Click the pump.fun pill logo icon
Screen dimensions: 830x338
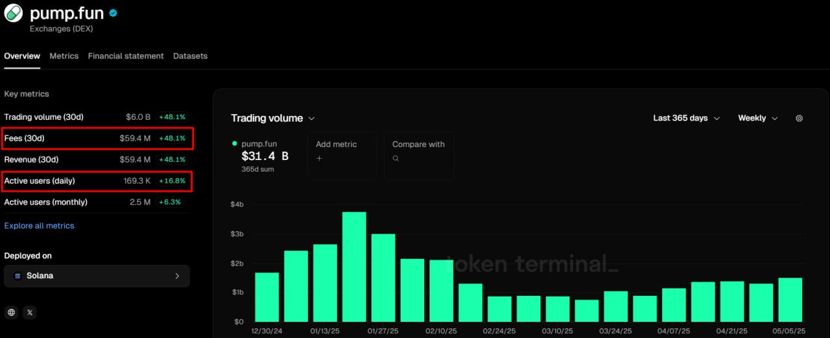click(x=14, y=13)
